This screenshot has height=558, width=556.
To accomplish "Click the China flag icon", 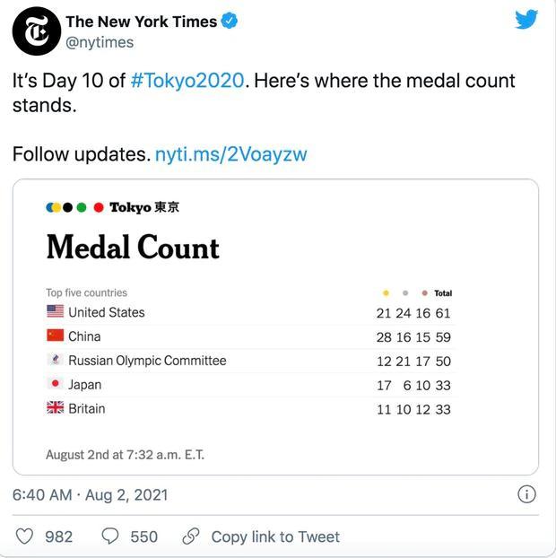I will tap(56, 336).
